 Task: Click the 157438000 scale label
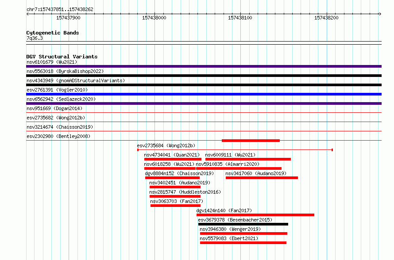pyautogui.click(x=155, y=18)
